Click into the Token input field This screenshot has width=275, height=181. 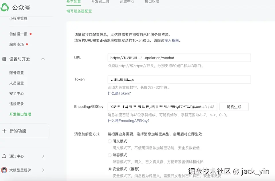(179, 79)
